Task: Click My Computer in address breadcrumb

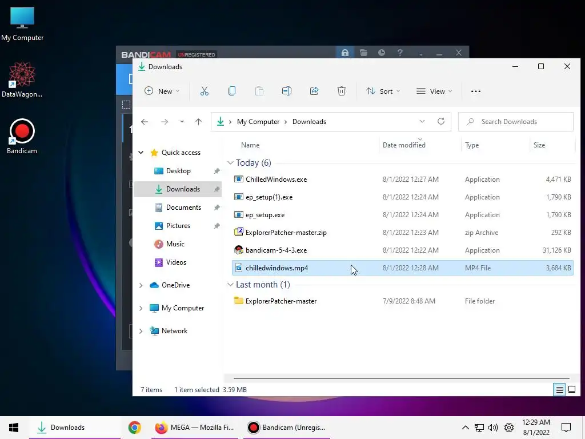Action: pyautogui.click(x=258, y=122)
